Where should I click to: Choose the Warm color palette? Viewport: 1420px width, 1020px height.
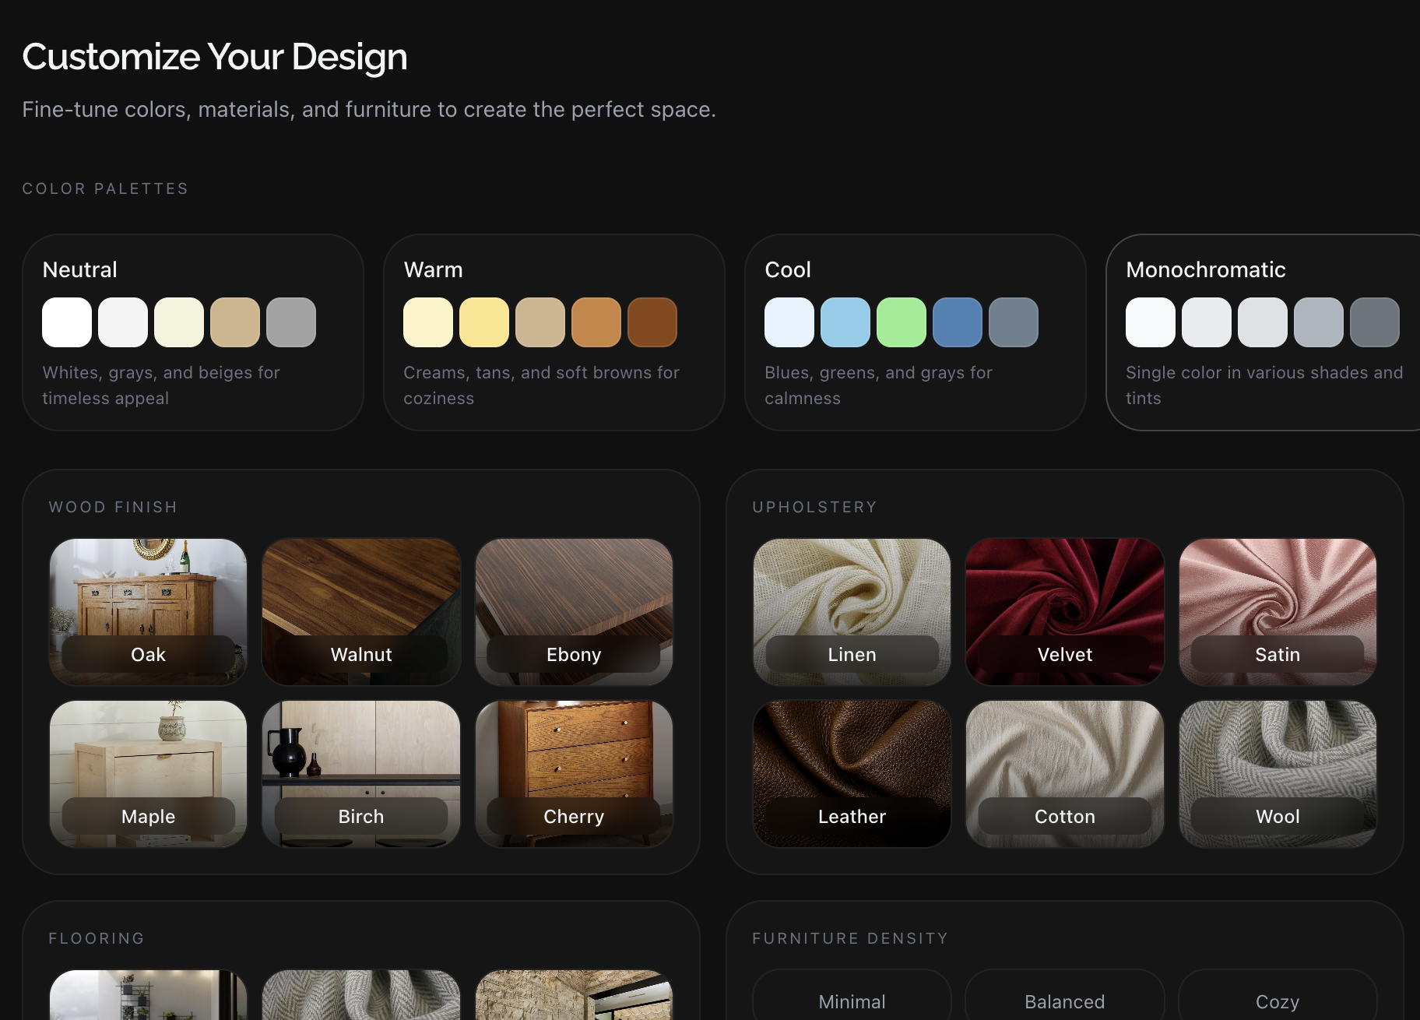[x=554, y=332]
